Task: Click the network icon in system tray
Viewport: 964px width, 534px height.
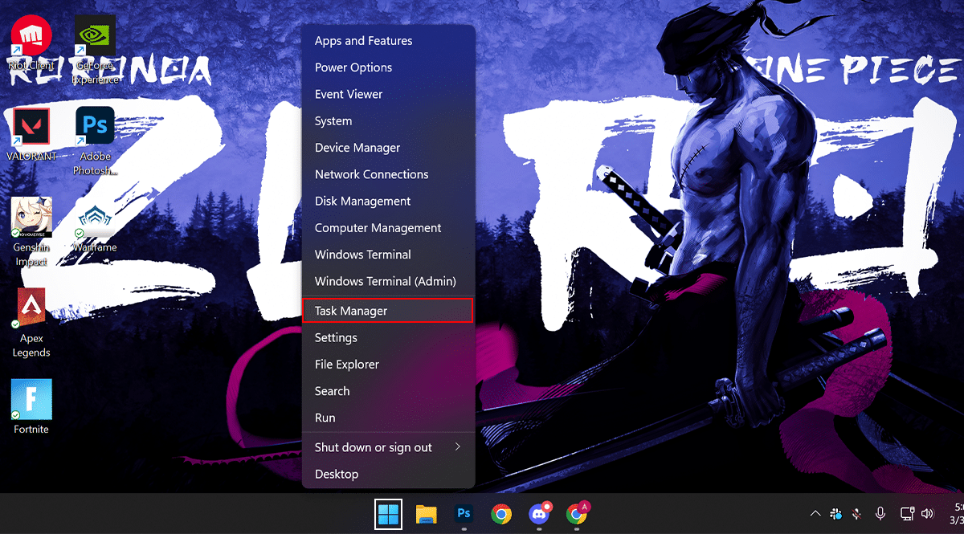Action: 907,514
